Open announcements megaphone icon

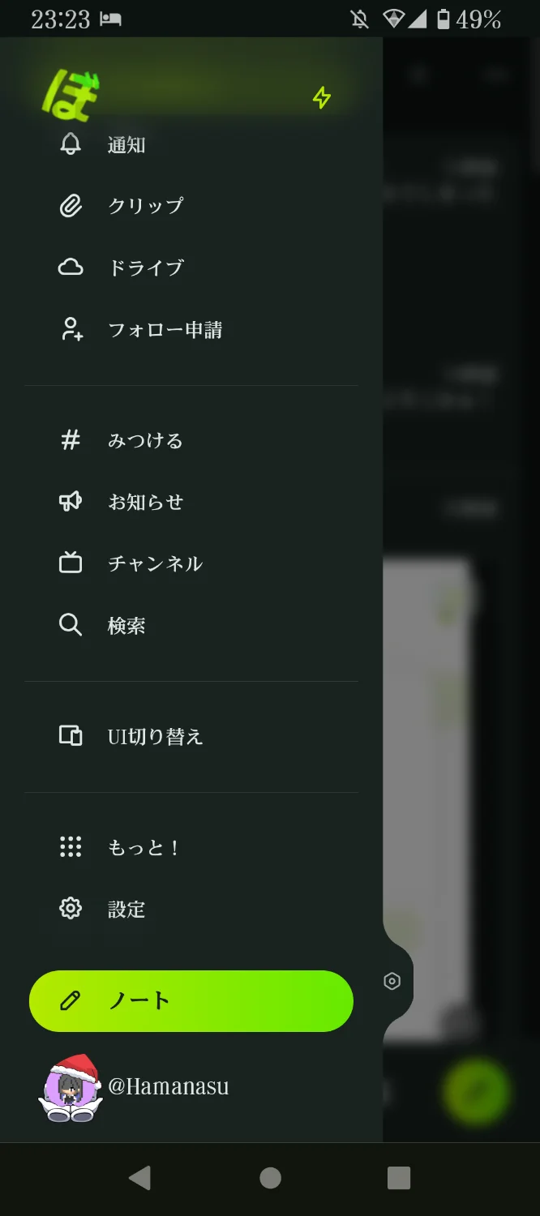[x=71, y=502]
